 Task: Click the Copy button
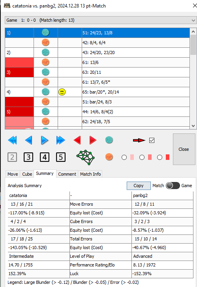[x=139, y=186]
